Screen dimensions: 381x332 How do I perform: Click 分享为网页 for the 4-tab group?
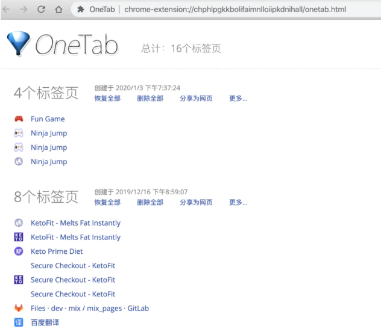tap(196, 99)
